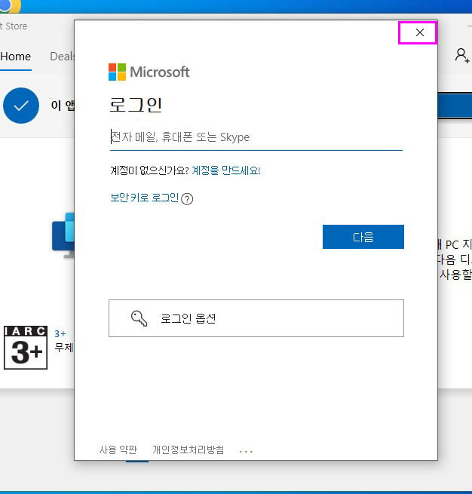Open the 사용 약관 terms link
This screenshot has height=494, width=472.
click(118, 450)
